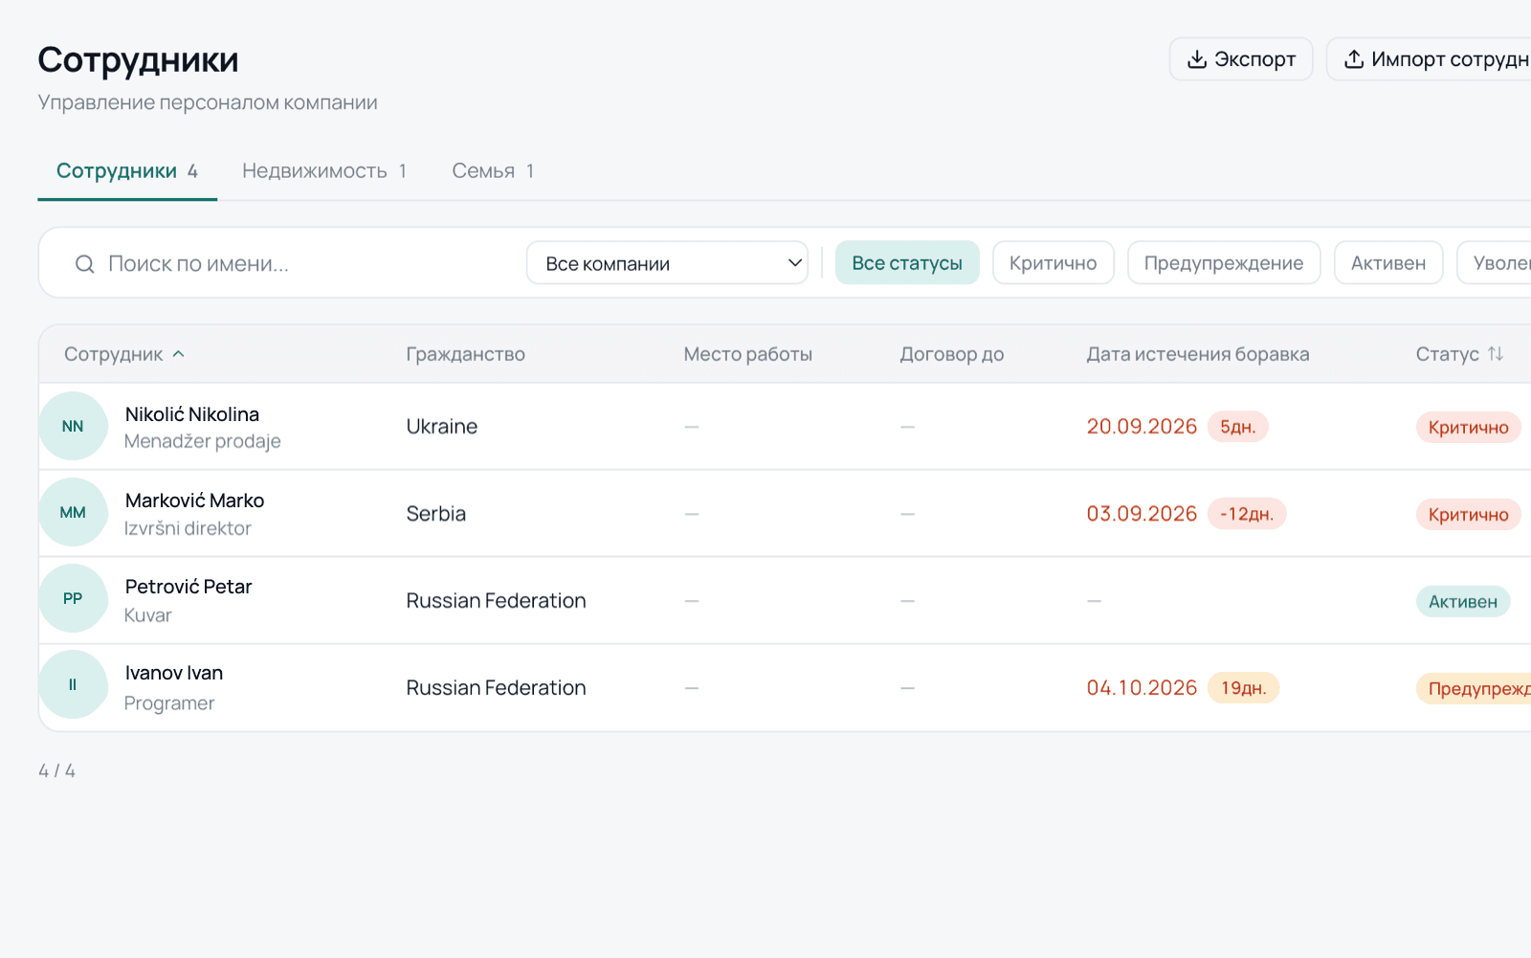Switch to the Сотрудники tab

(127, 171)
